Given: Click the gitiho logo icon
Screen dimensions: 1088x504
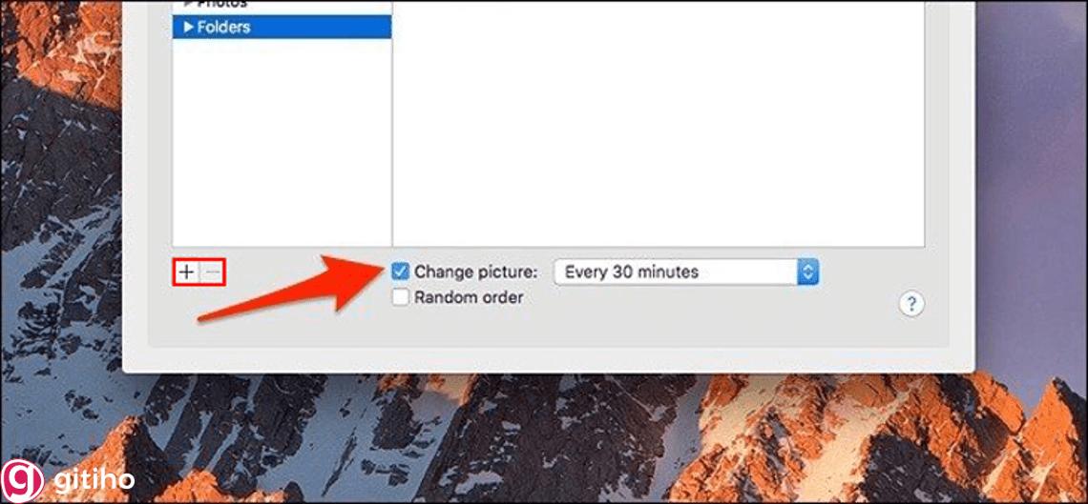Looking at the screenshot, I should [x=22, y=479].
